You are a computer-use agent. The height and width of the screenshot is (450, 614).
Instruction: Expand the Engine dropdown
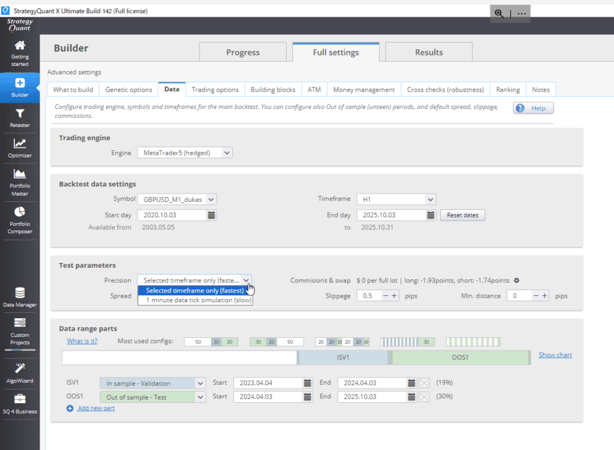point(226,153)
